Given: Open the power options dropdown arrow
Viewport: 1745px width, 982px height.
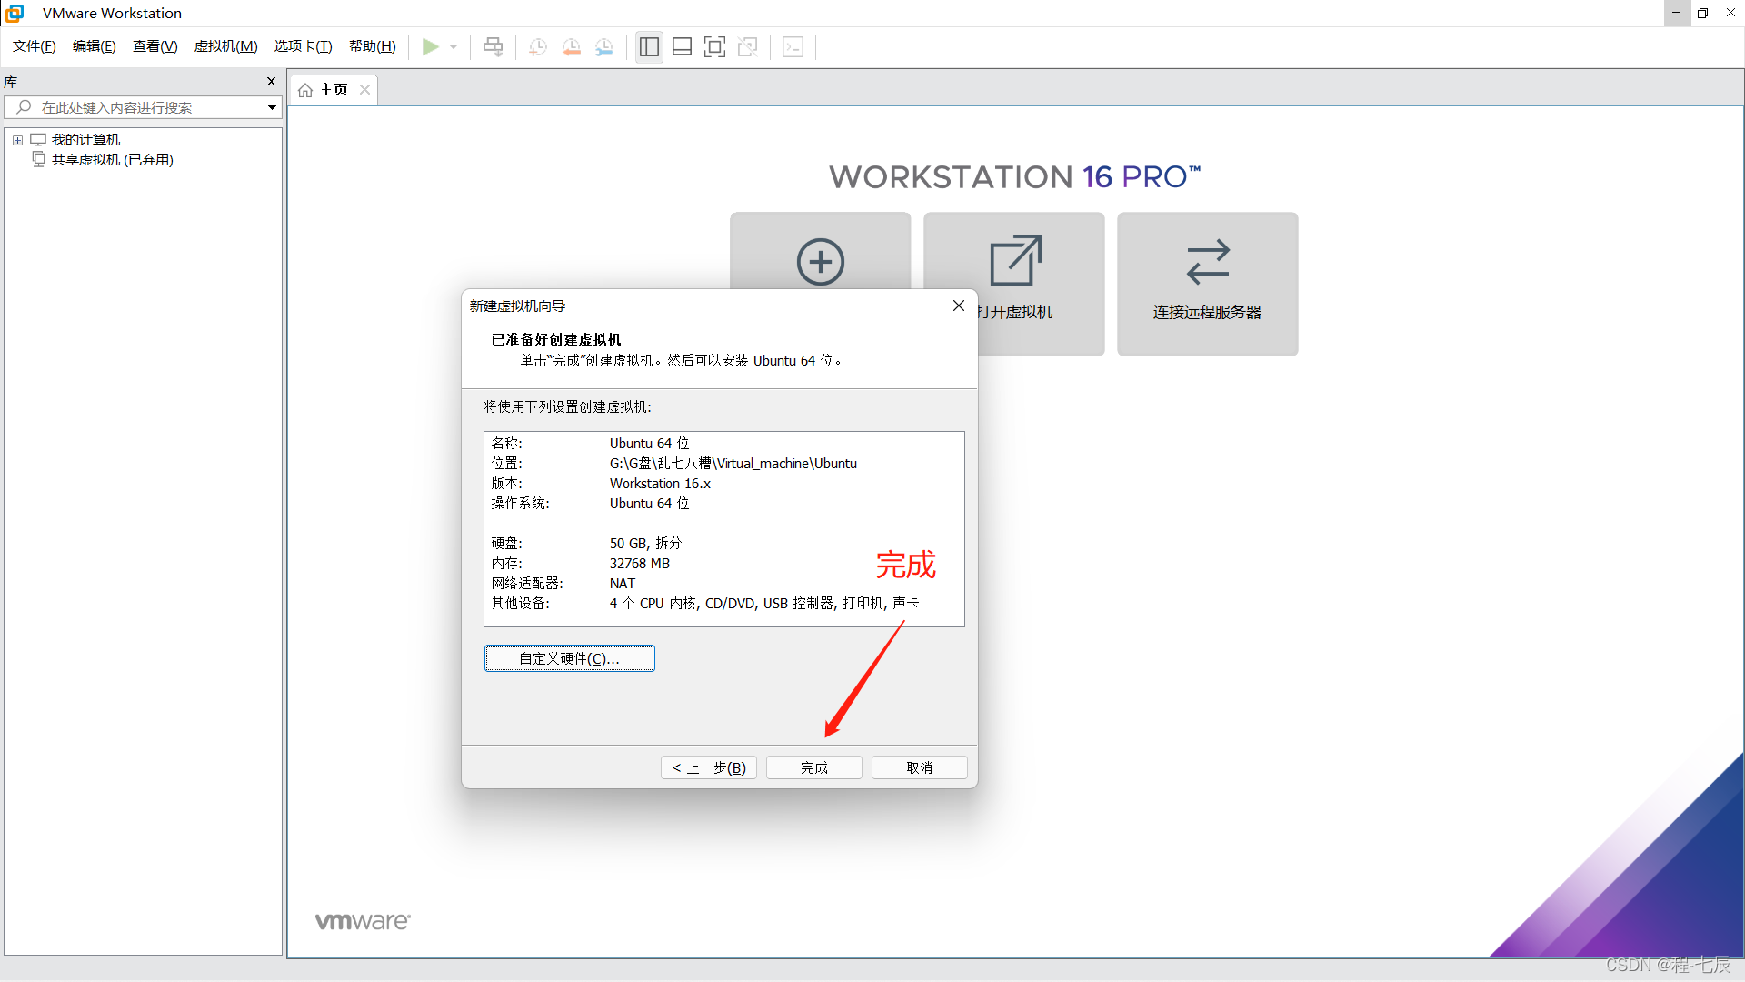Looking at the screenshot, I should pyautogui.click(x=454, y=46).
